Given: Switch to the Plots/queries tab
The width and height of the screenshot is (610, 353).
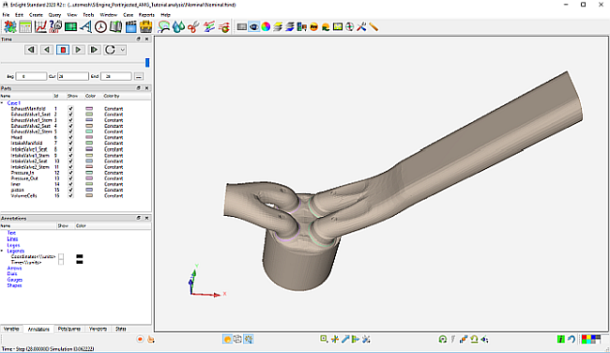Looking at the screenshot, I should [x=69, y=330].
